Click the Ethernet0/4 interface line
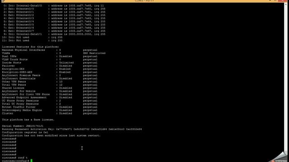 (54, 22)
